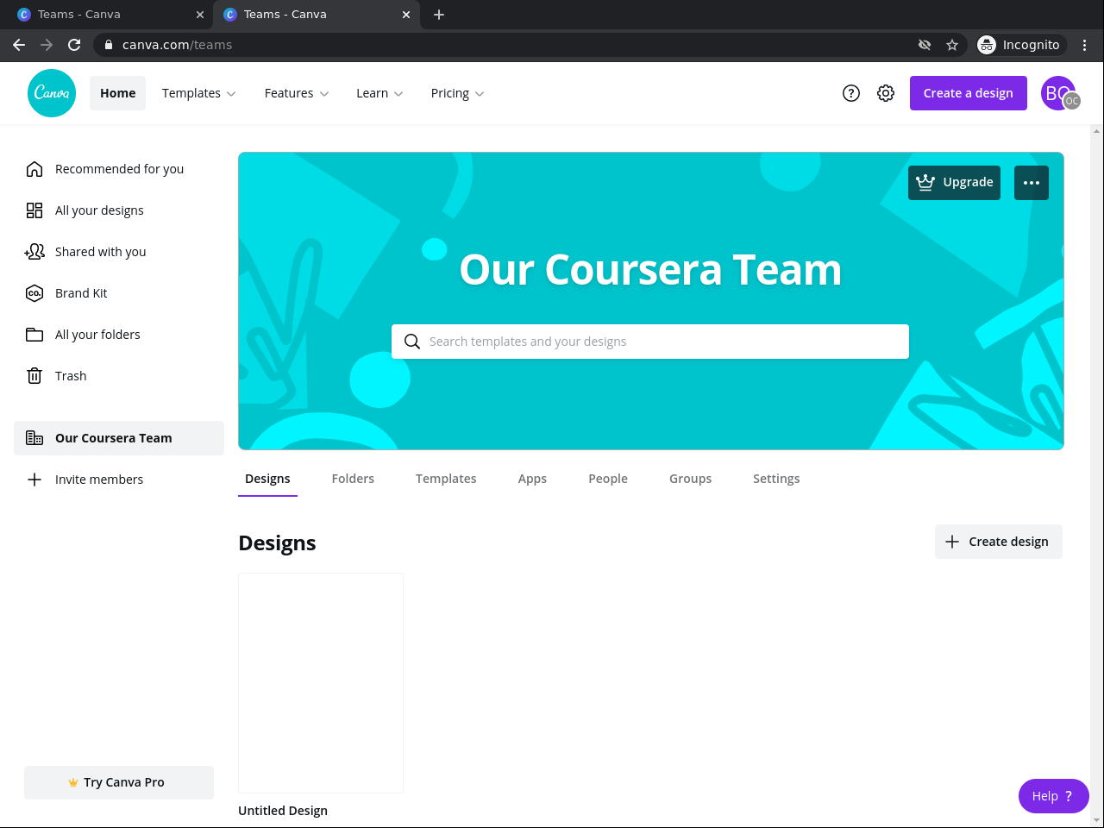Image resolution: width=1104 pixels, height=828 pixels.
Task: Click the site lock icon in address bar
Action: pyautogui.click(x=109, y=45)
